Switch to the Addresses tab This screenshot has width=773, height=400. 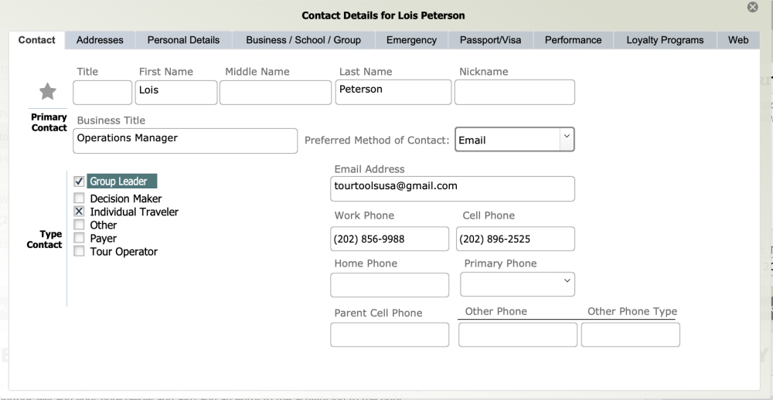(x=100, y=40)
